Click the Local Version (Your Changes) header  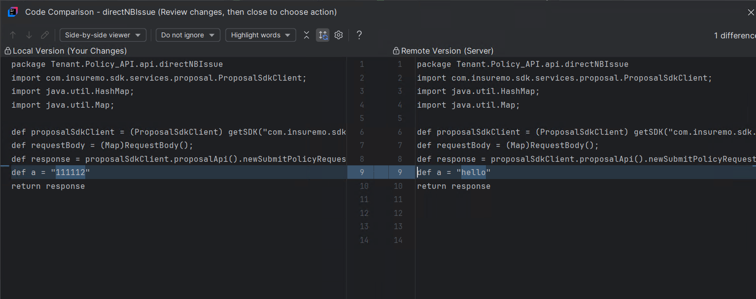(69, 51)
